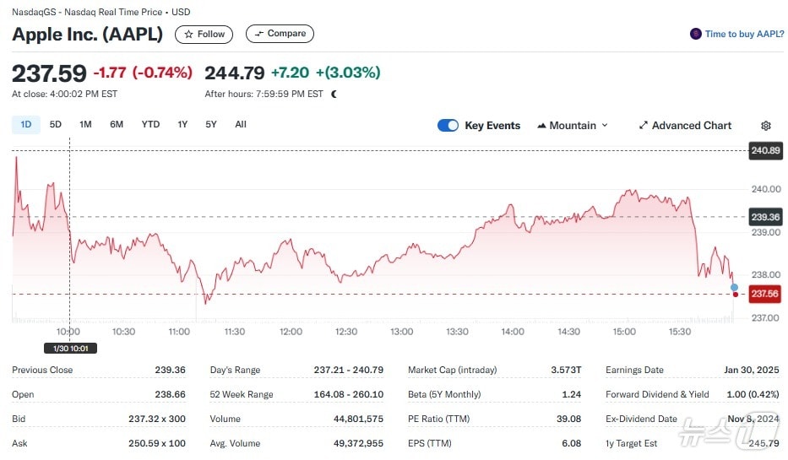This screenshot has height=460, width=788.
Task: Click the blue current price dot on chart
Action: tap(734, 288)
